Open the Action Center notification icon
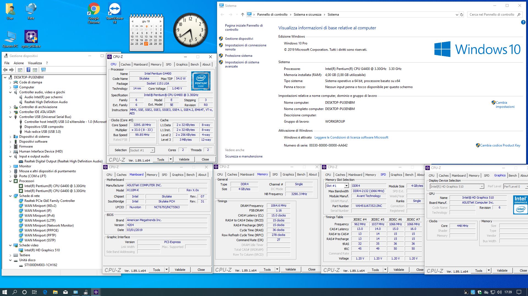The width and height of the screenshot is (528, 296). [x=519, y=292]
